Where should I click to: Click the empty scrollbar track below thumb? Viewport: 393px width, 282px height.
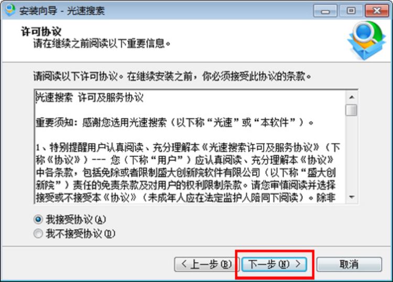click(x=352, y=154)
